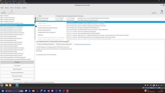Select category Язык программирования Haskell (universe)
Viewport: 165px width, 93px height.
(x=17, y=23)
